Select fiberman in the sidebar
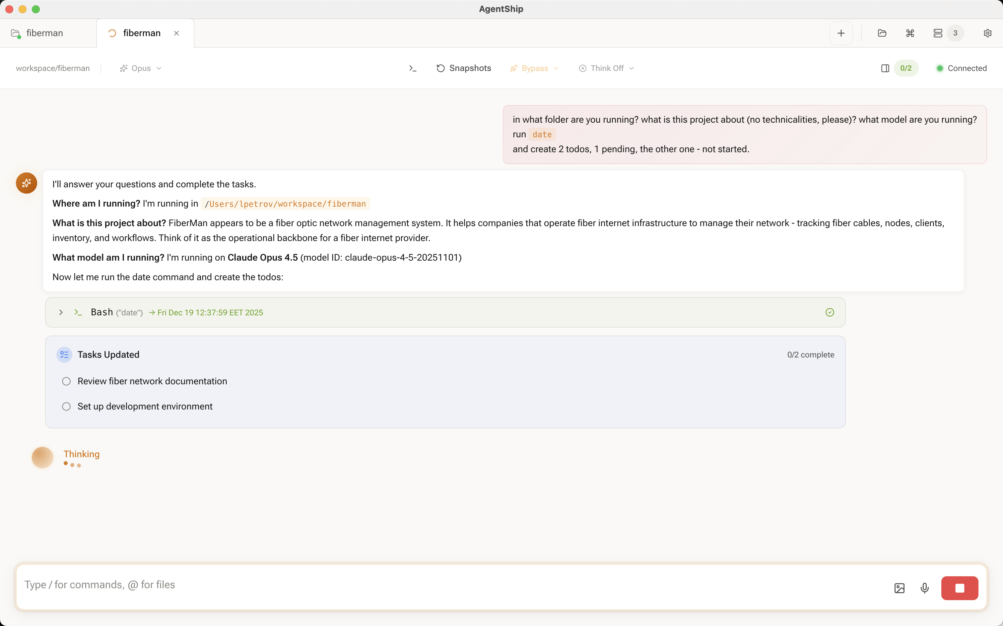This screenshot has height=626, width=1003. click(x=44, y=33)
